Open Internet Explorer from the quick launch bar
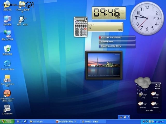Image resolution: width=166 pixels, height=124 pixels. tap(22, 122)
